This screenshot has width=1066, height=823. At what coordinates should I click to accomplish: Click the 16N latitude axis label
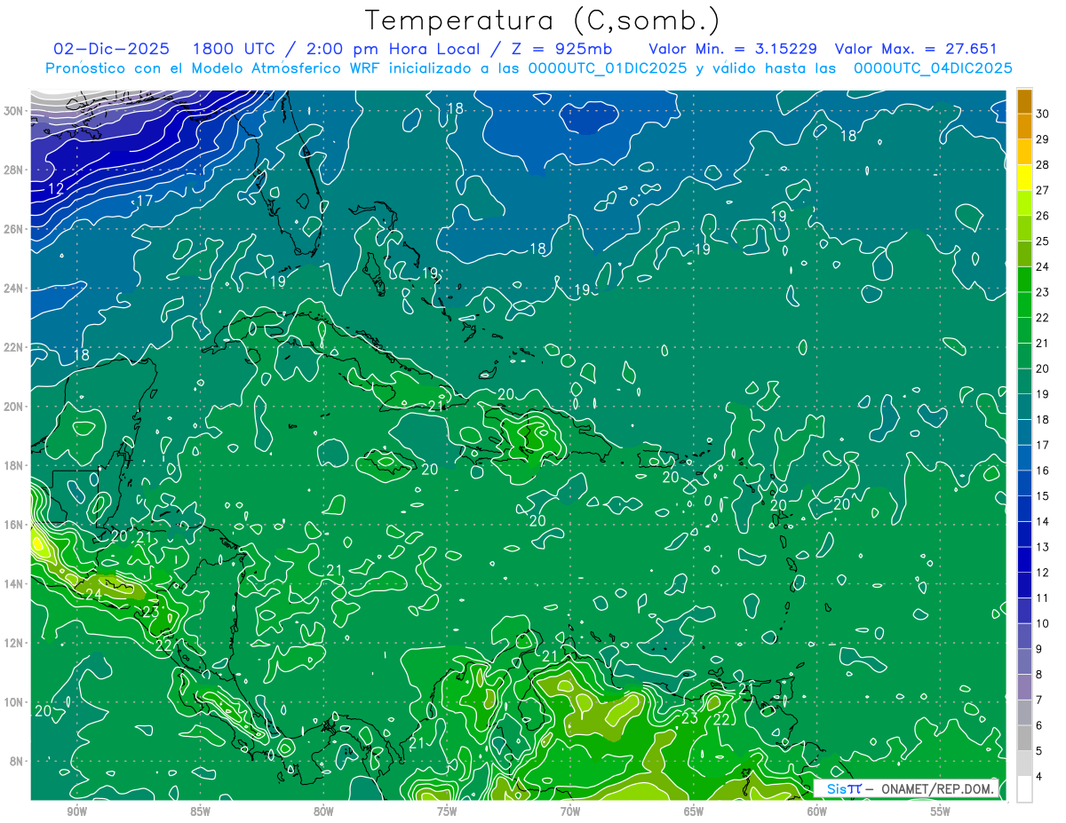(14, 525)
